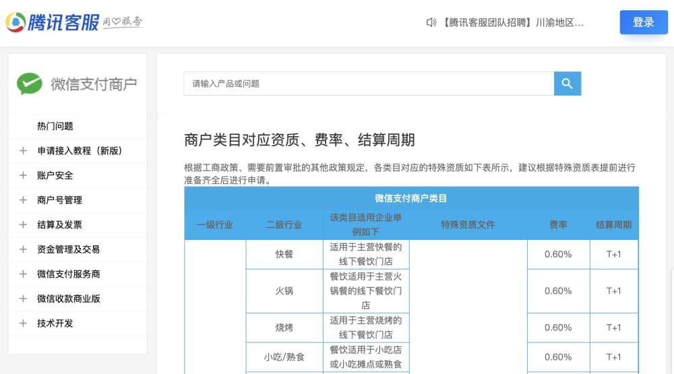Image resolution: width=674 pixels, height=374 pixels.
Task: Expand the 结算及发票 plus icon
Action: (23, 225)
